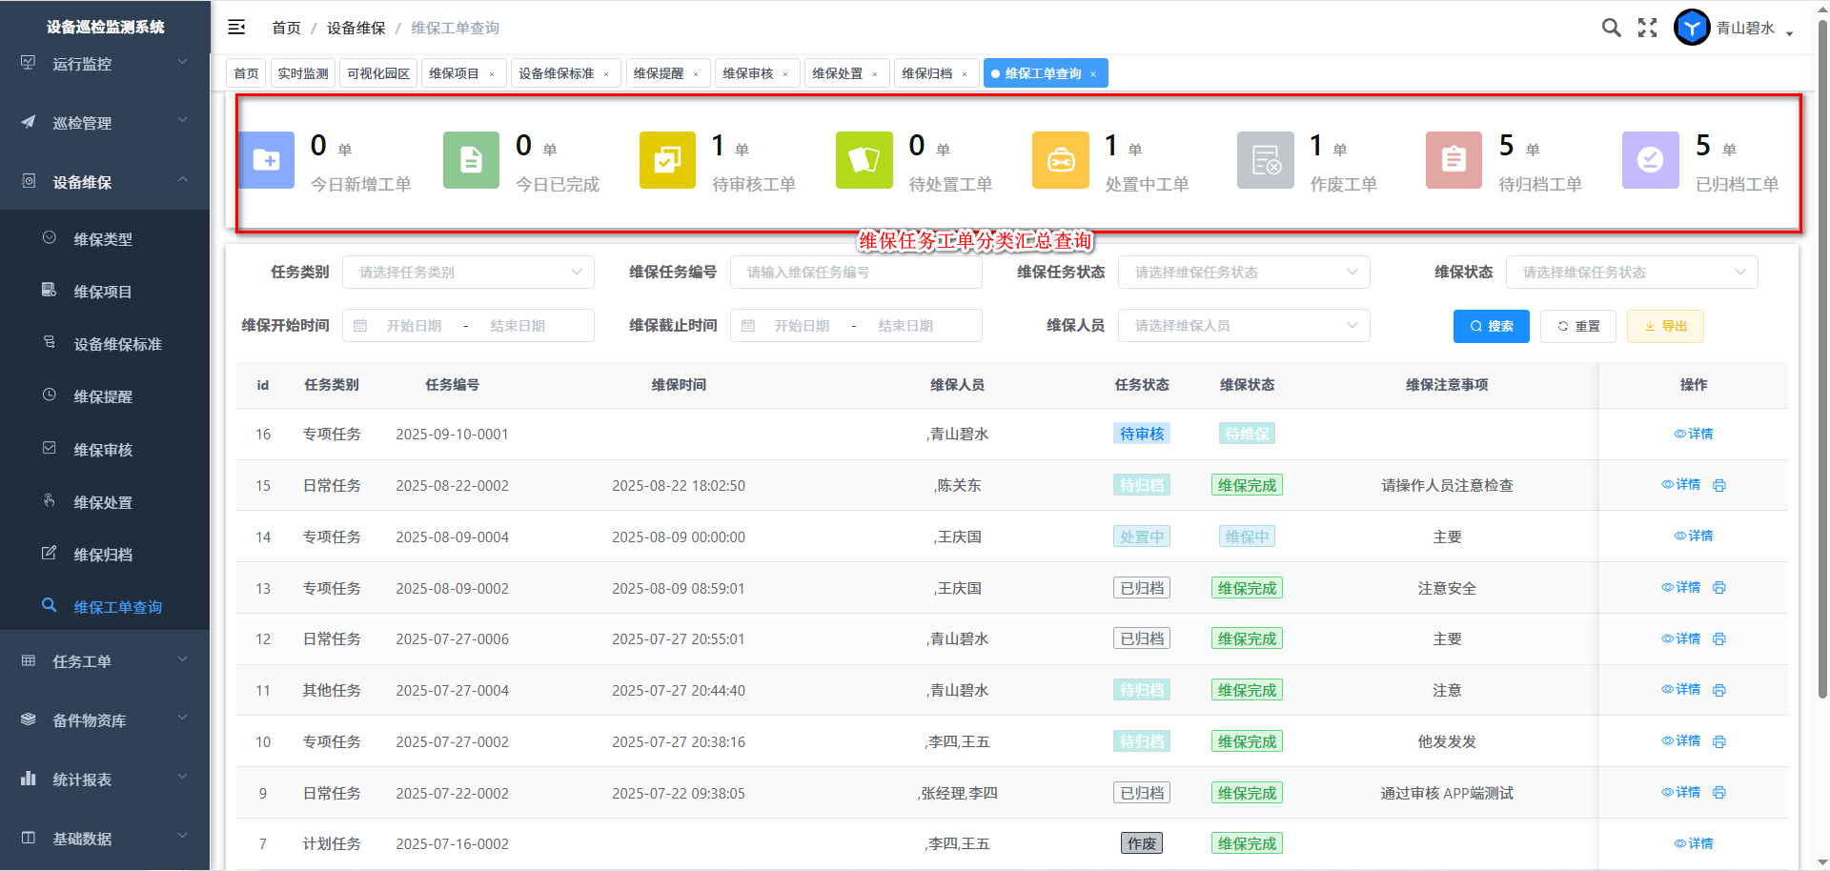Click the 待审核工单 yellow summary icon
The image size is (1830, 871).
(x=667, y=160)
